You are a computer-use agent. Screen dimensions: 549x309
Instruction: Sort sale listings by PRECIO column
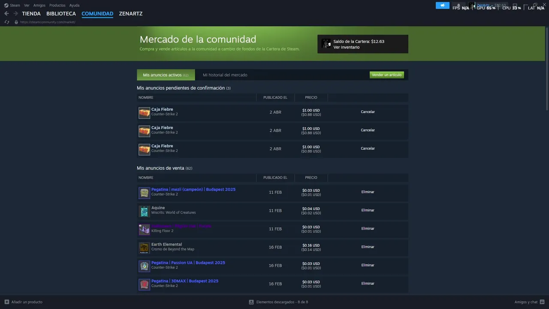pos(311,178)
